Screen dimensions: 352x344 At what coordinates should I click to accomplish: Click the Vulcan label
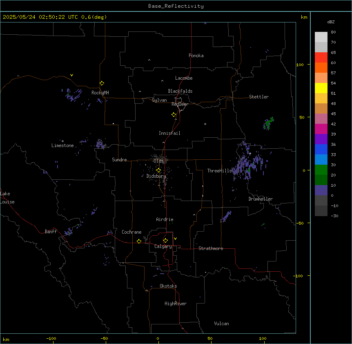pos(221,324)
